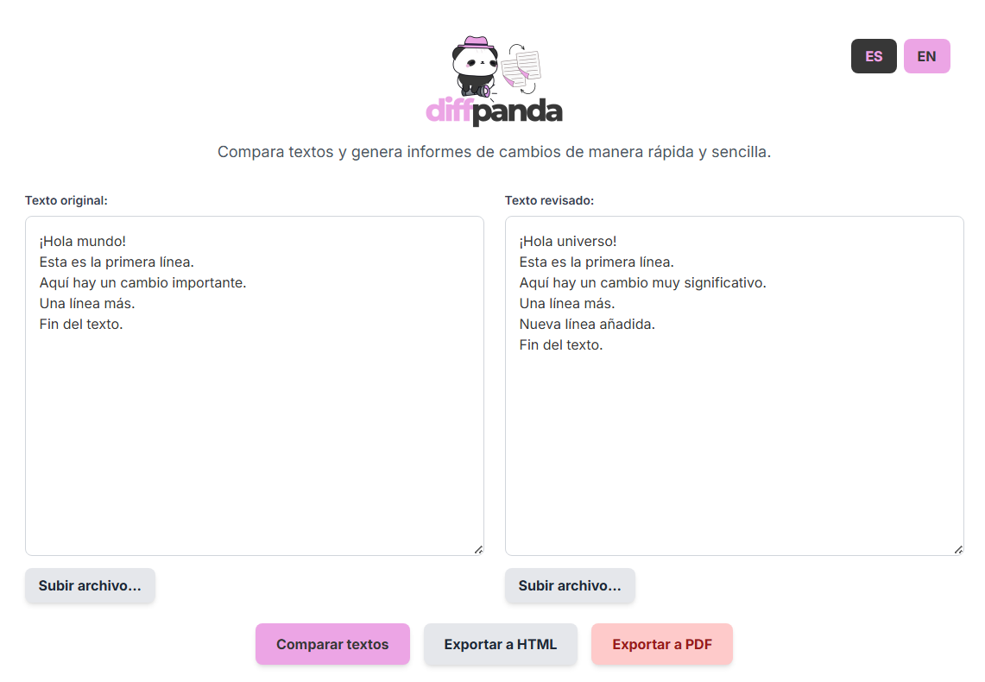Viewport: 985px width, 682px height.
Task: Click the panda mascot logo
Action: pyautogui.click(x=474, y=66)
